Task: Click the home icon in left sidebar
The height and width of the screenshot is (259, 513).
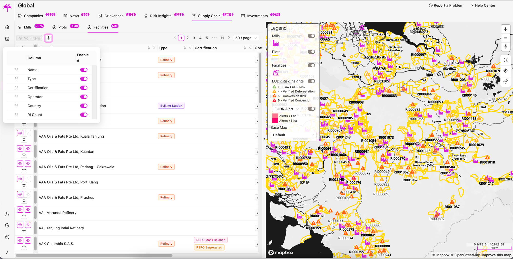Action: pyautogui.click(x=7, y=27)
